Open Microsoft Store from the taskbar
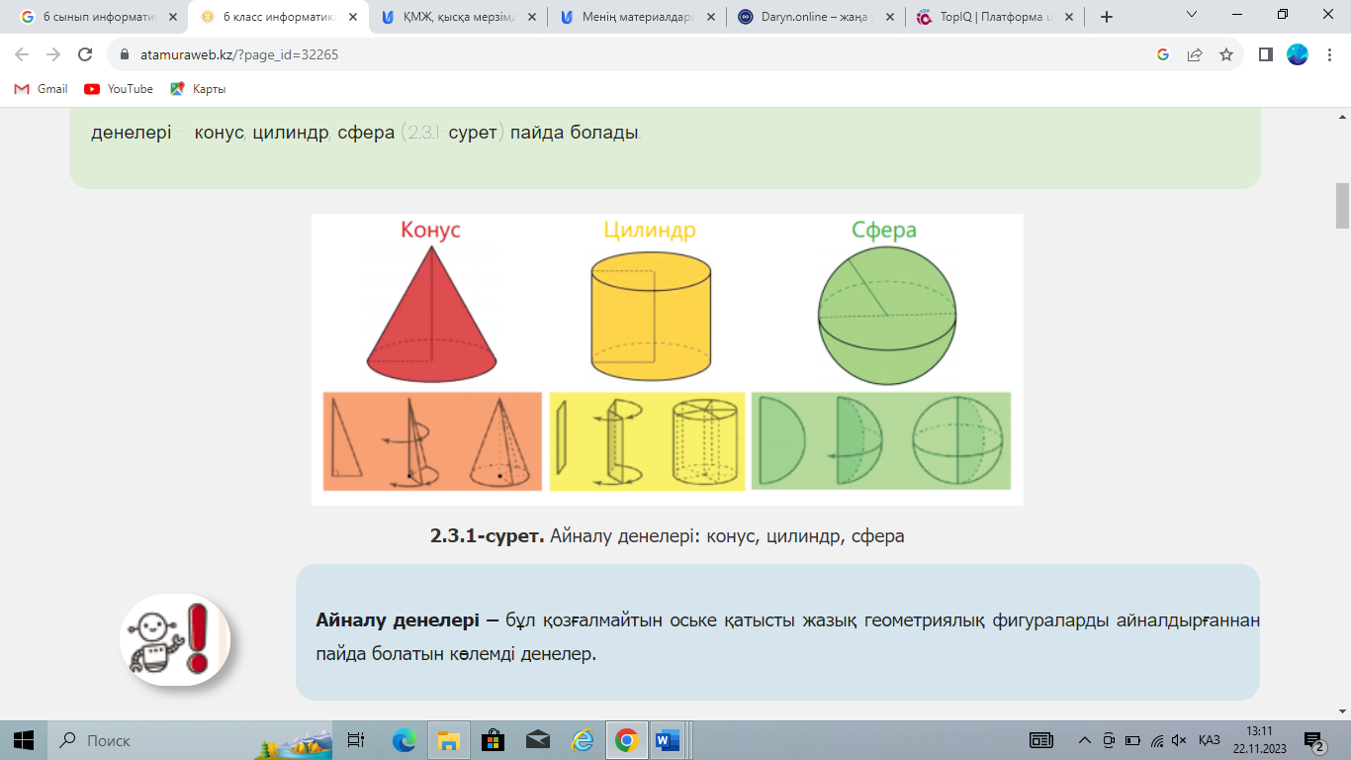 pyautogui.click(x=493, y=740)
